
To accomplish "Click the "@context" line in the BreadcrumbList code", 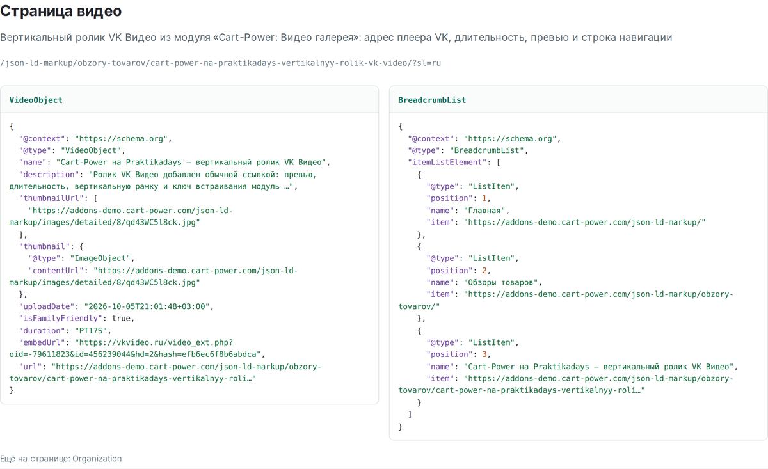I will (x=484, y=138).
